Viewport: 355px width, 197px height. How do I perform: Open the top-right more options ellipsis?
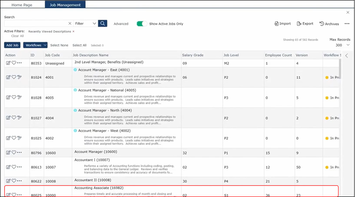pos(347,24)
